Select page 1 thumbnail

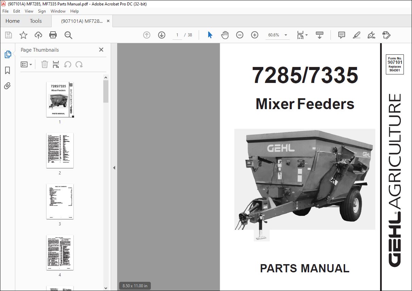tap(60, 100)
